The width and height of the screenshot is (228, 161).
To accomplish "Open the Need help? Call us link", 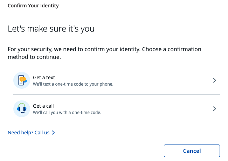I will click(x=31, y=133).
